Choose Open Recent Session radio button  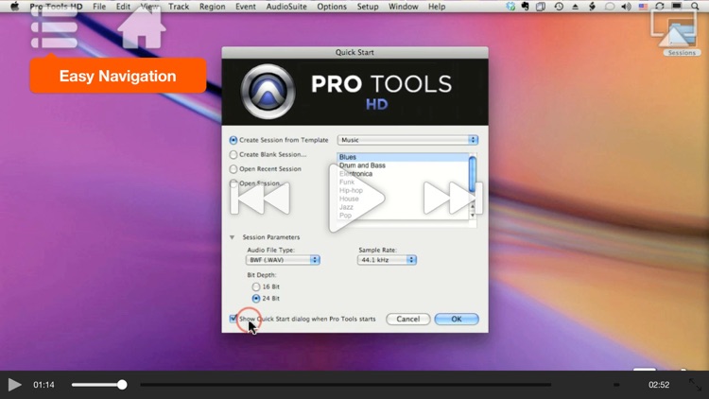pos(233,169)
